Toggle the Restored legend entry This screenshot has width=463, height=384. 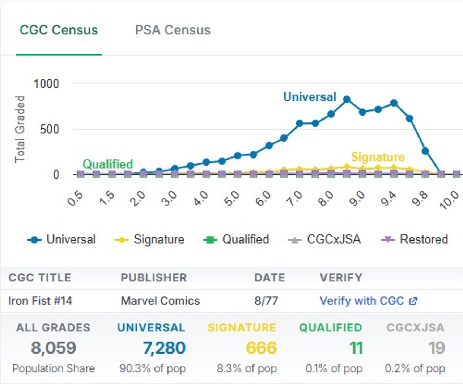pyautogui.click(x=424, y=239)
